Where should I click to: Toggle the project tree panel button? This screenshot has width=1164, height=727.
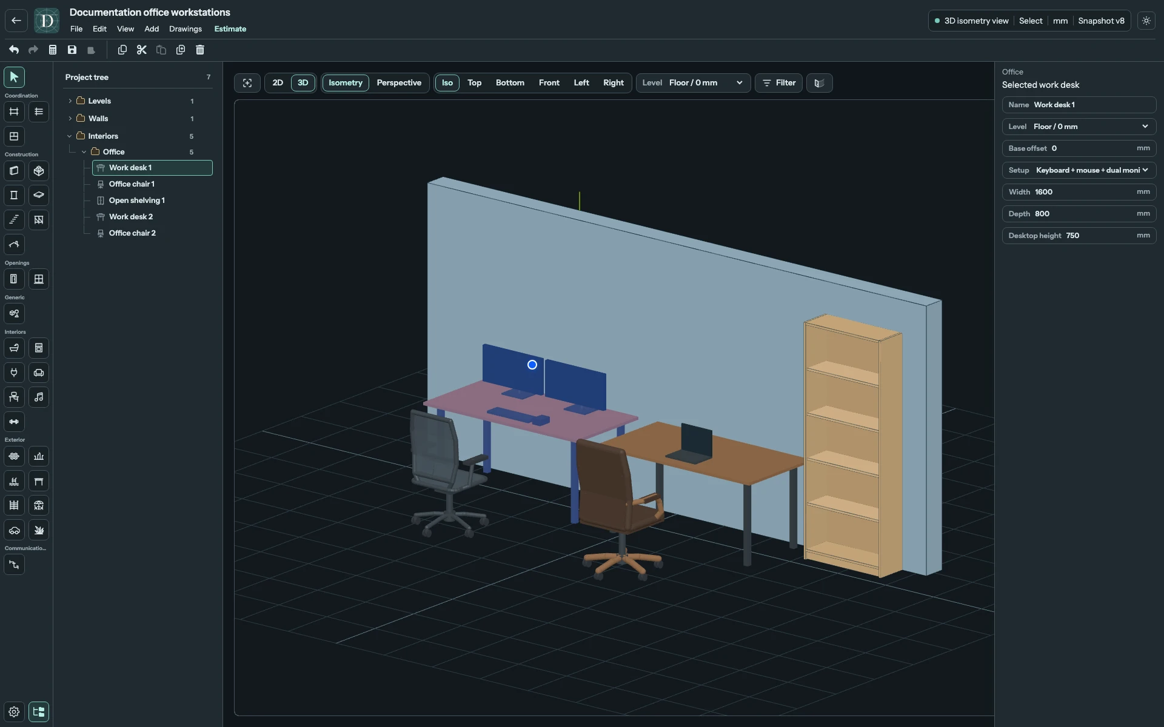pyautogui.click(x=39, y=712)
